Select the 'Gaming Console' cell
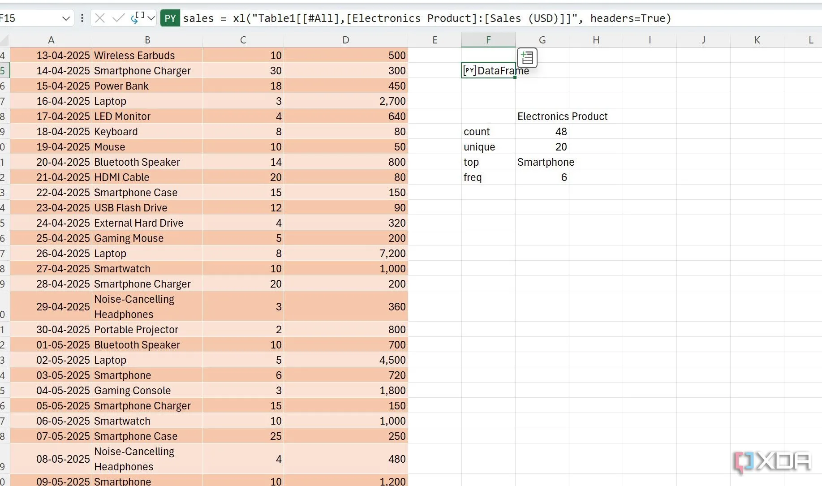Viewport: 822px width, 486px height. tap(147, 391)
